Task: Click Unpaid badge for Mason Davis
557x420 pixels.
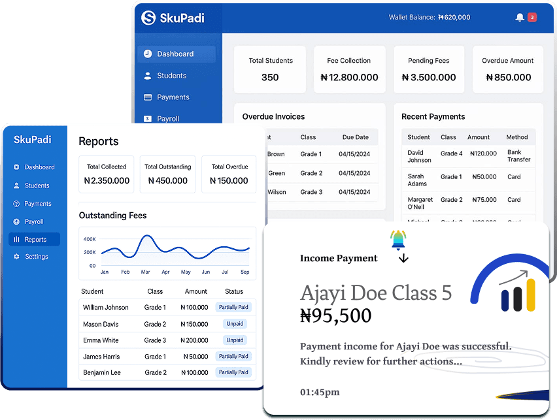Action: tap(235, 324)
